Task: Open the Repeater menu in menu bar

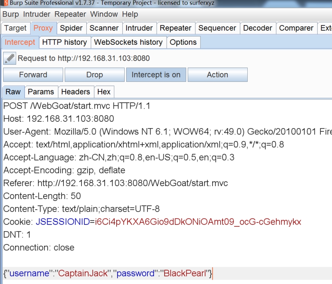Action: click(70, 14)
